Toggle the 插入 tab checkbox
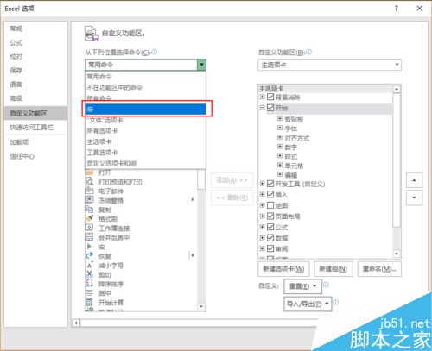Screen dimensions: 432x351 [x=270, y=195]
